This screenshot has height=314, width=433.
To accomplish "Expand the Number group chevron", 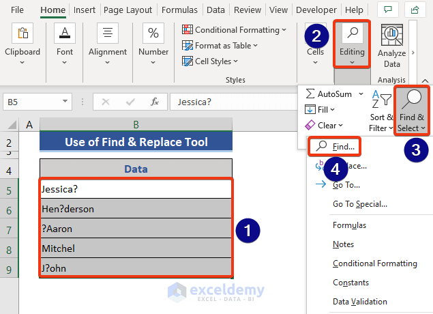I will 153,63.
